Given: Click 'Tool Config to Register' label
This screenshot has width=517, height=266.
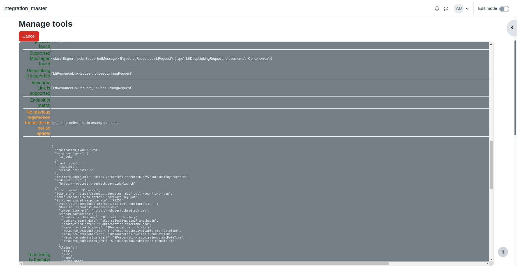Looking at the screenshot, I should click(39, 257).
